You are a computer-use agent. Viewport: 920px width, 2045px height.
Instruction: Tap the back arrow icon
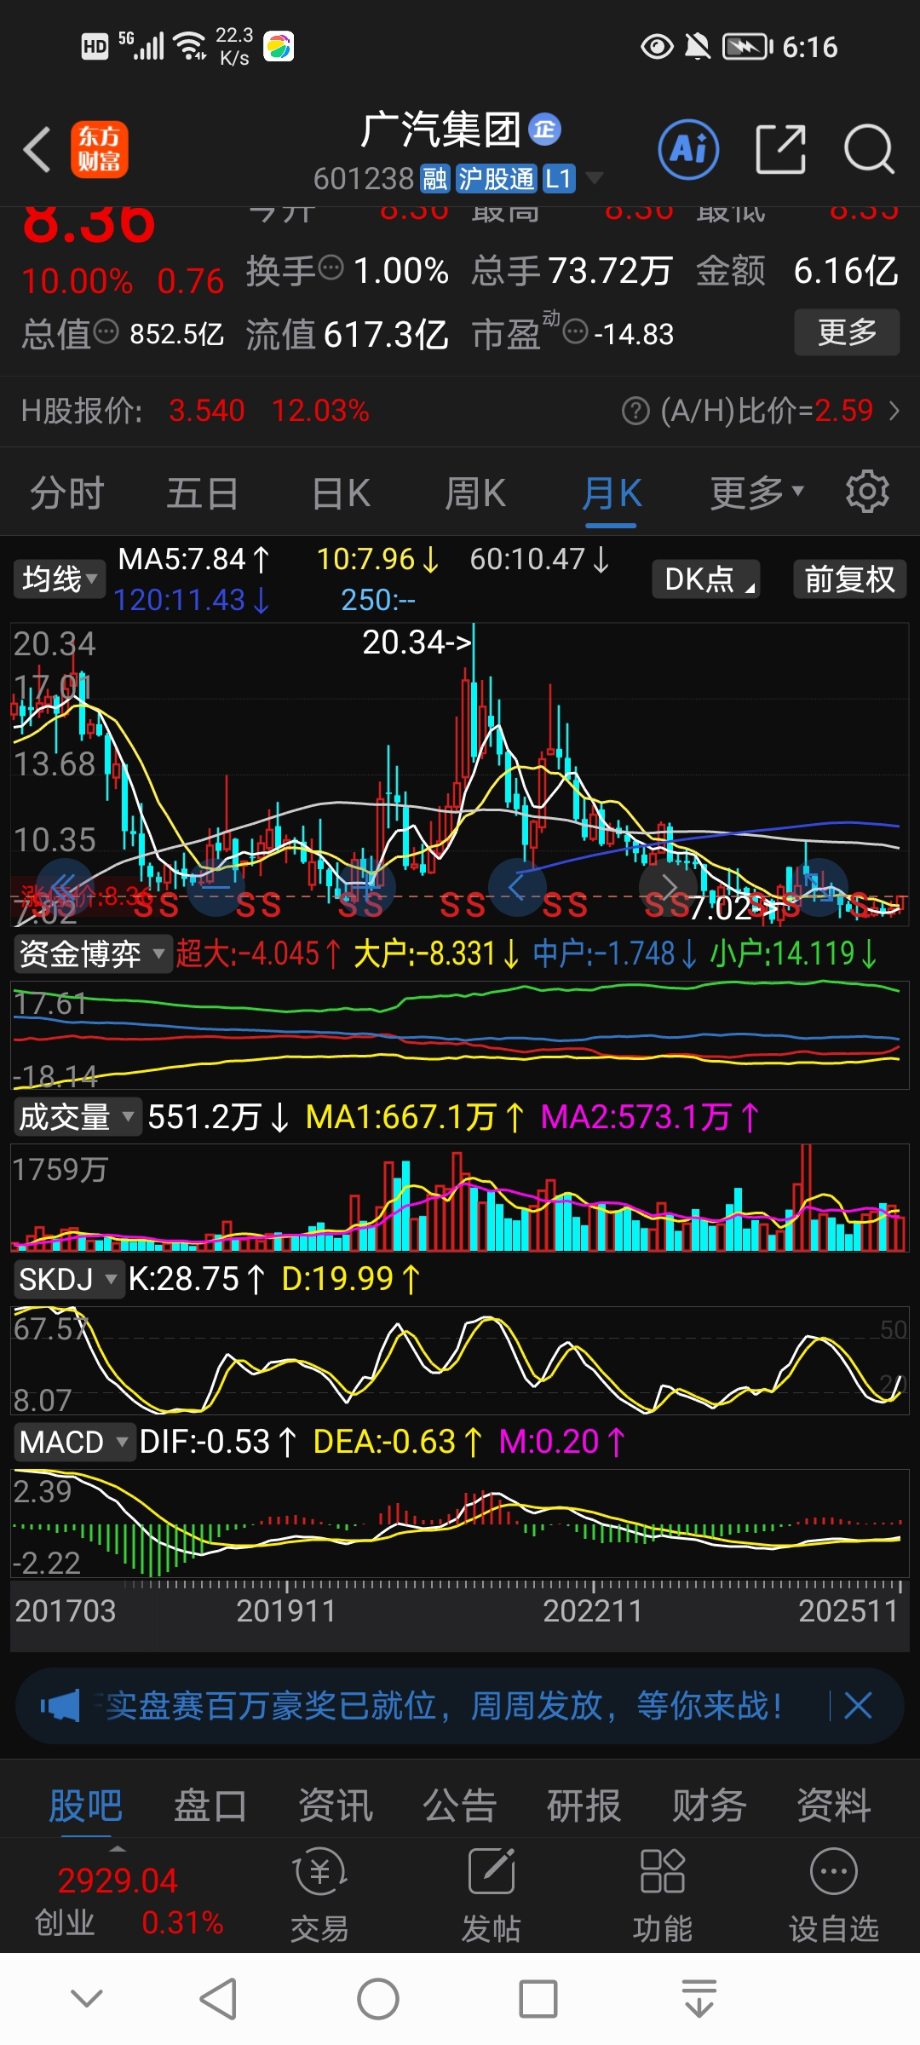pyautogui.click(x=37, y=149)
